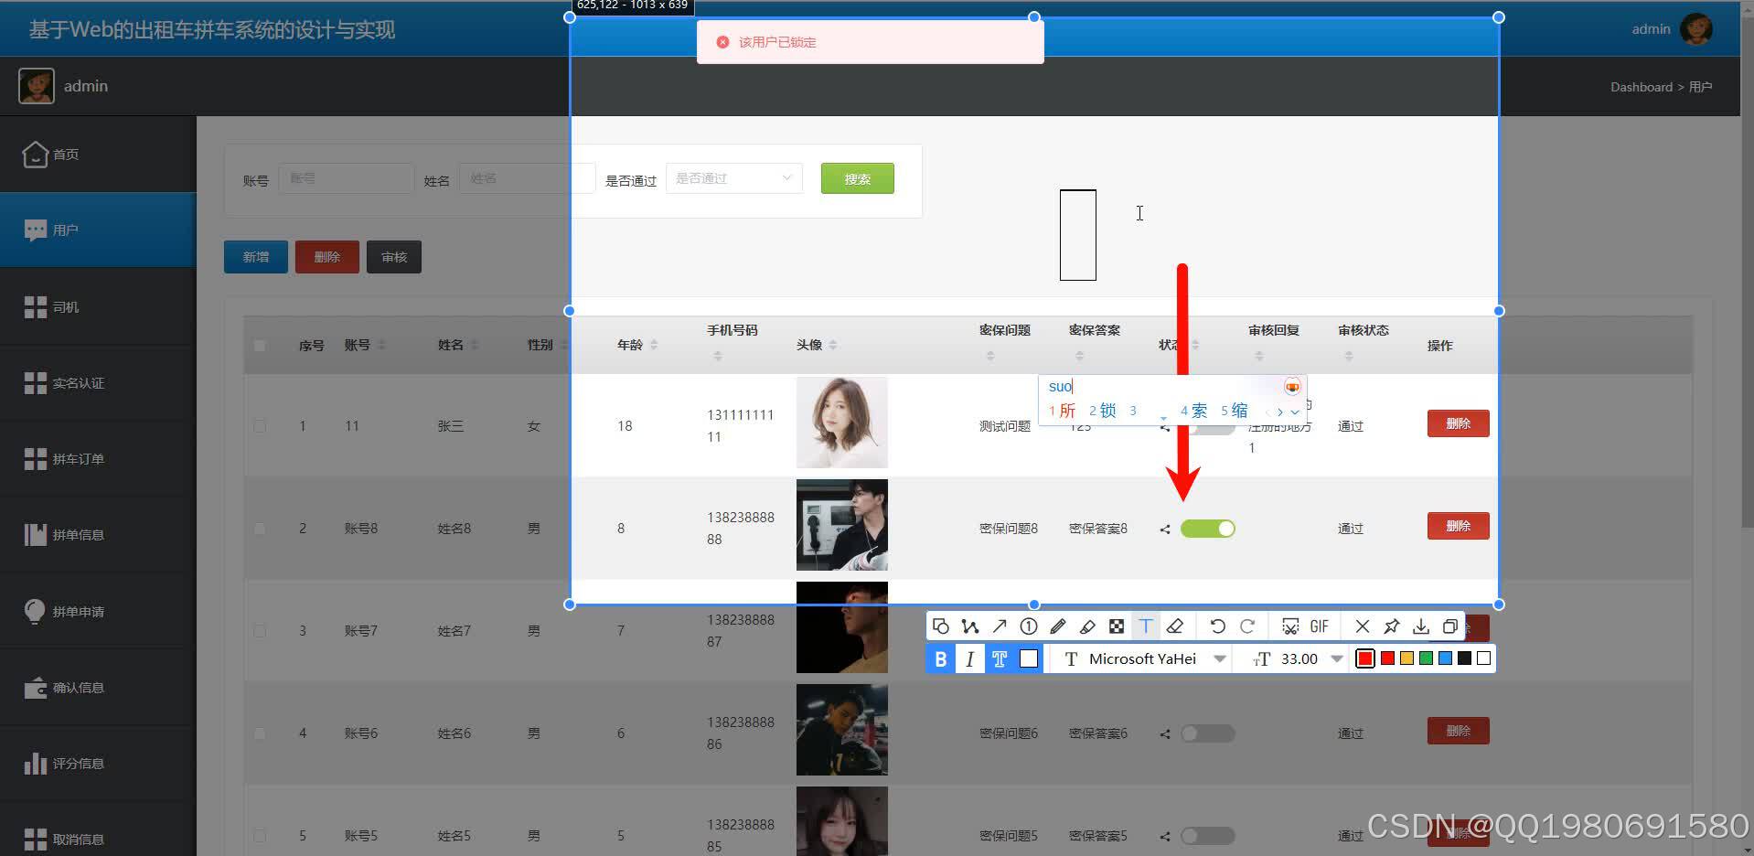Open 拼单申请 in the sidebar
1754x856 pixels.
point(98,611)
